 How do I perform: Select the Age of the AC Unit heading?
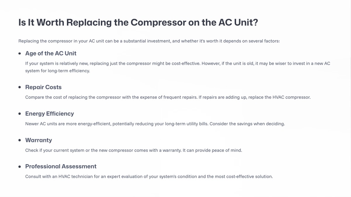pyautogui.click(x=51, y=53)
